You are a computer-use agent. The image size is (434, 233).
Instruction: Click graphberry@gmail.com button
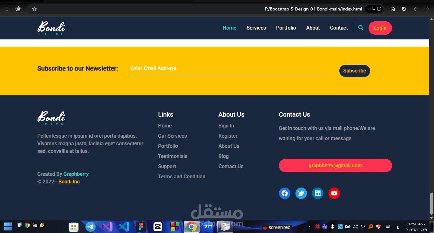coord(335,166)
